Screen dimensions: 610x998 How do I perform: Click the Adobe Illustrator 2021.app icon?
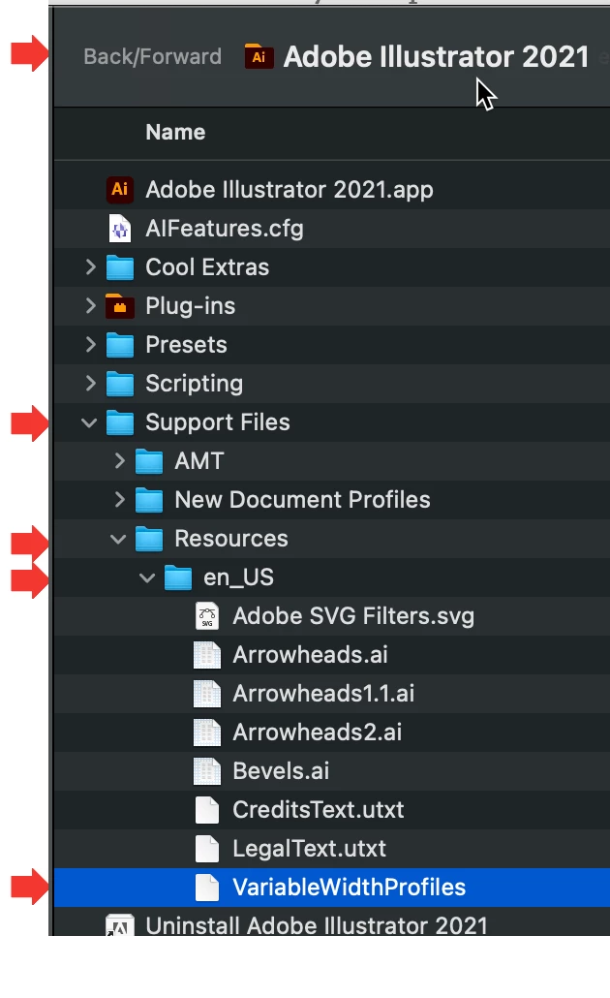pyautogui.click(x=120, y=189)
